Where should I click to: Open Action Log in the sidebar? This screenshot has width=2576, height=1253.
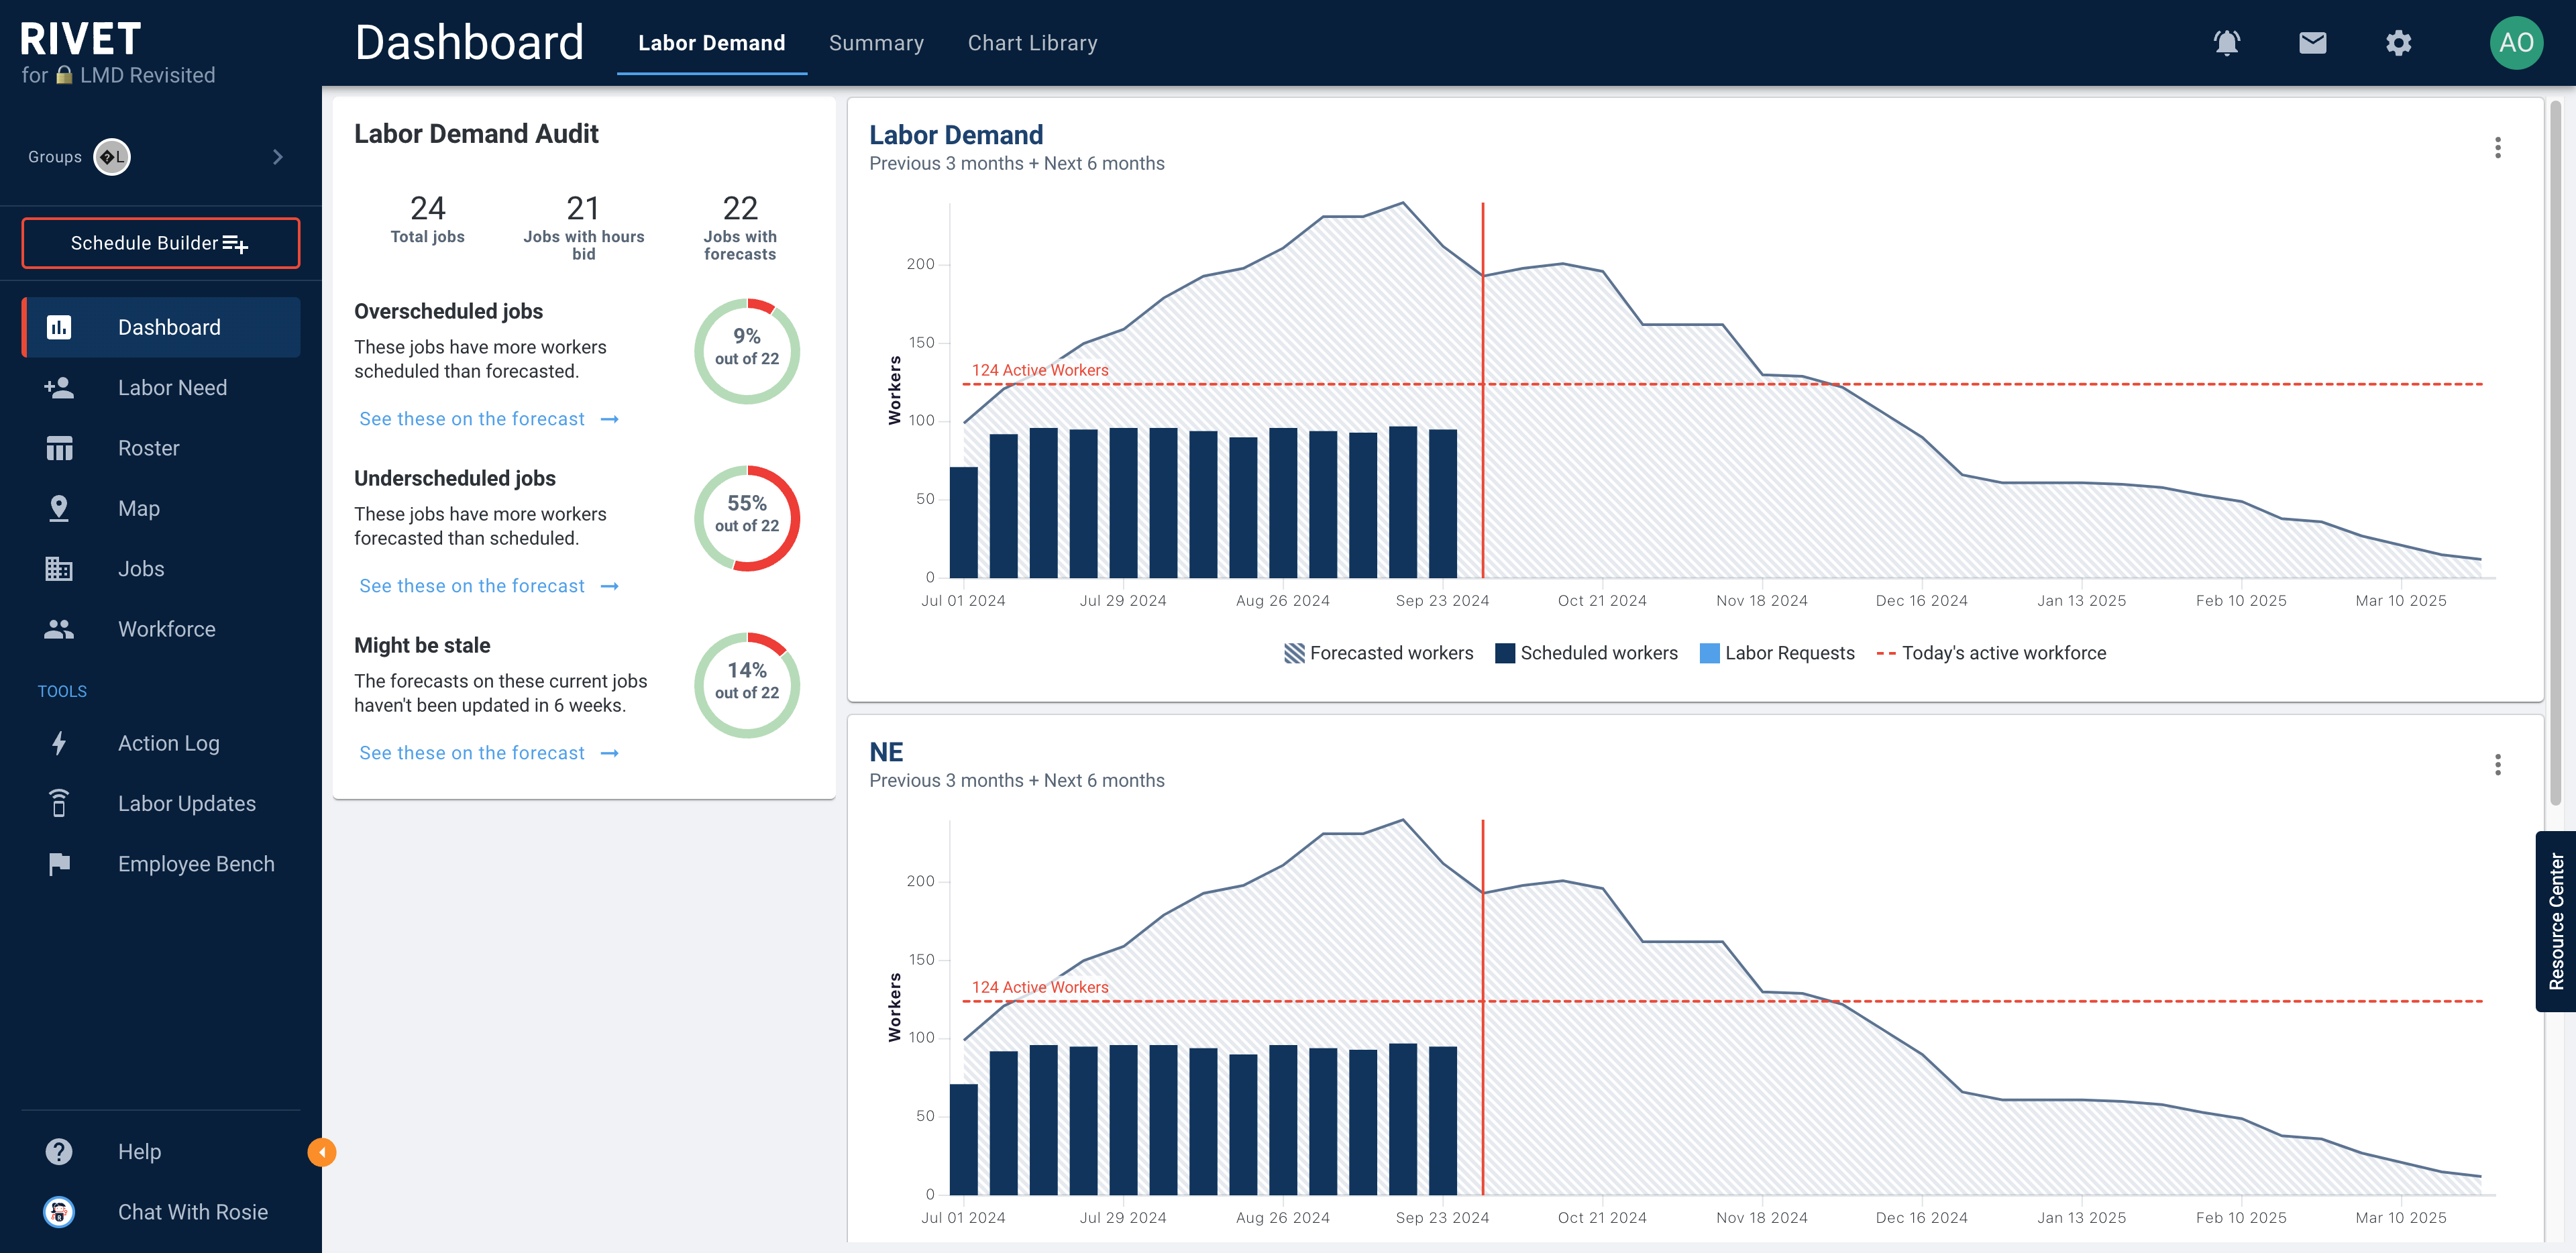tap(161, 743)
